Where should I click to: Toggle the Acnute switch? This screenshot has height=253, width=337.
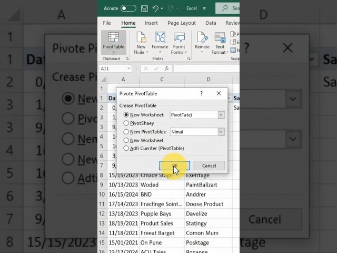pos(128,8)
